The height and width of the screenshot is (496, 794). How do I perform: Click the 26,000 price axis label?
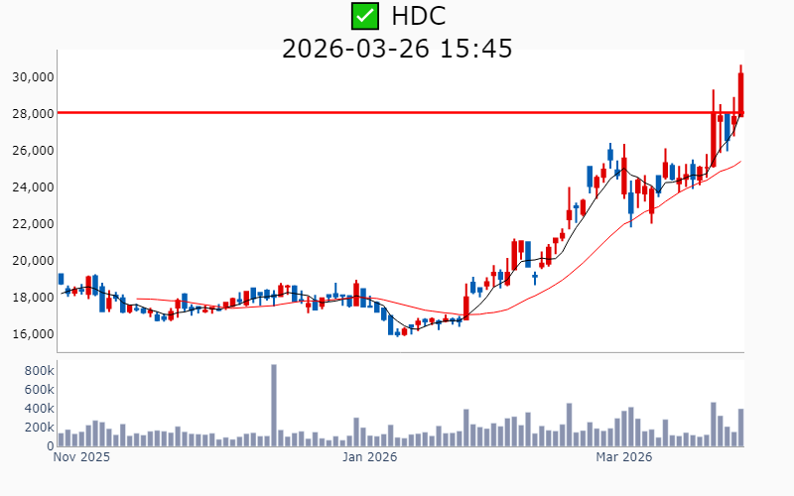[33, 151]
